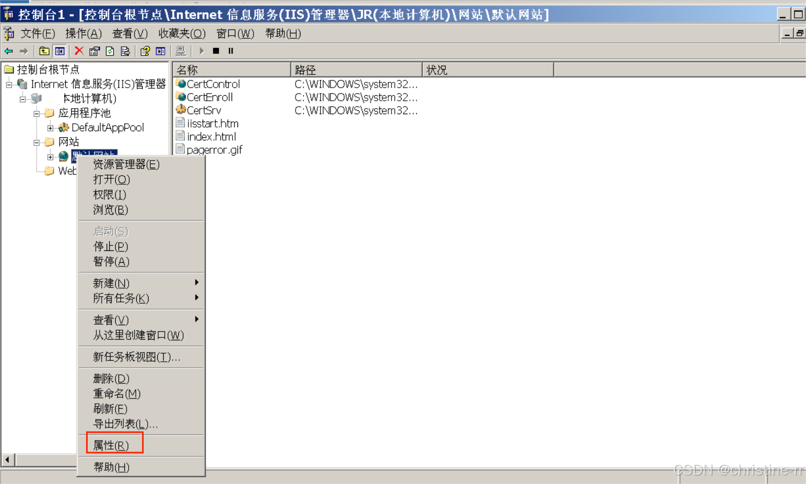Open the 查看(V) menu in menu bar
Screen dimensions: 806x484
click(130, 34)
